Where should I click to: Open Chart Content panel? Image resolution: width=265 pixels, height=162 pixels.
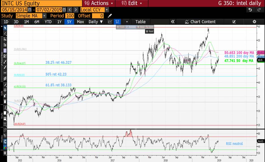coord(200,22)
